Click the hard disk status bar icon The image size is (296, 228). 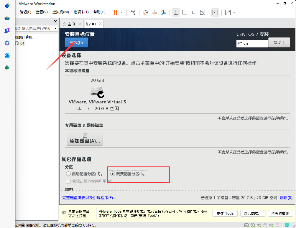coord(246,225)
